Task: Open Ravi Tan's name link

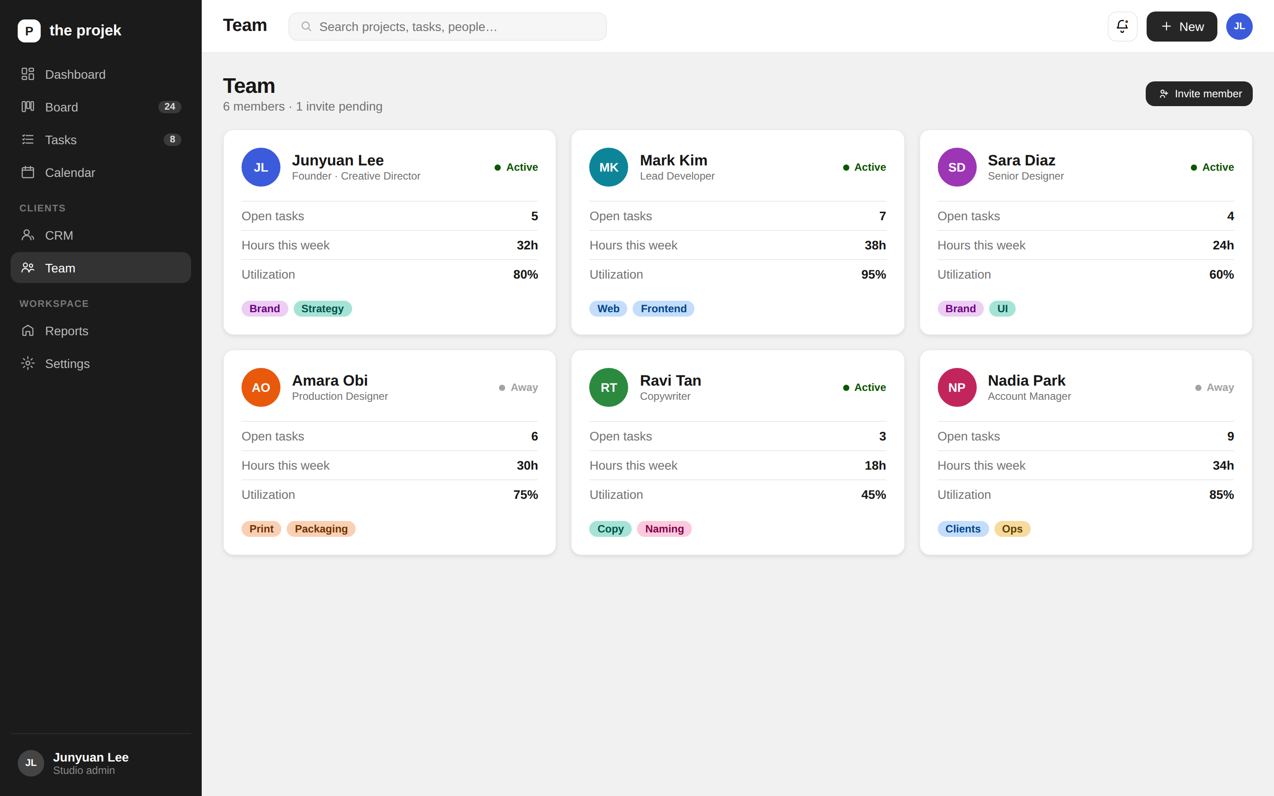Action: point(670,380)
